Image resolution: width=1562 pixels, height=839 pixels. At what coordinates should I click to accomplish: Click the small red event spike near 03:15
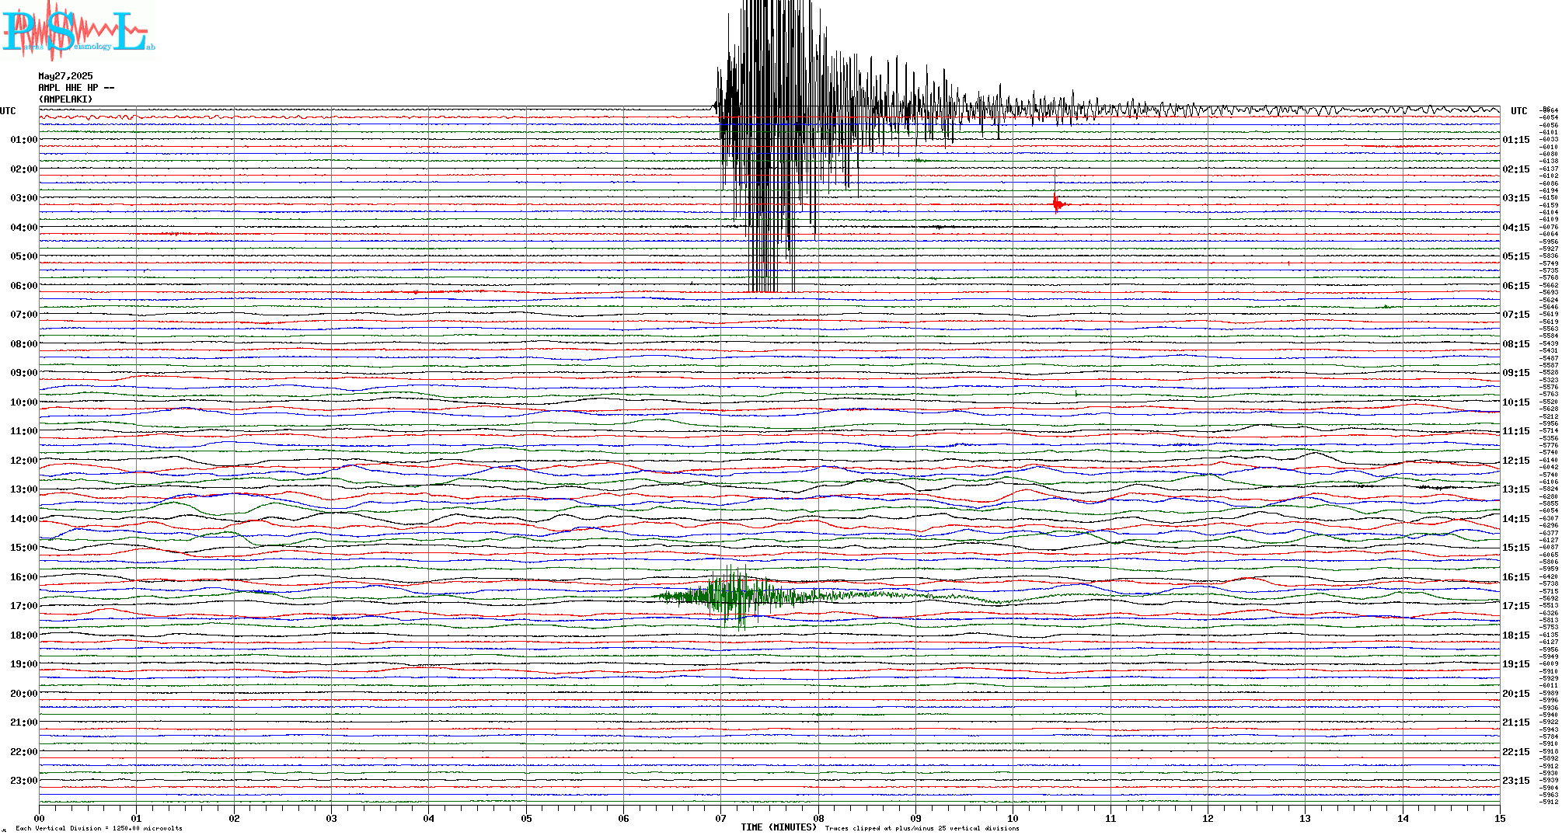click(x=1058, y=204)
